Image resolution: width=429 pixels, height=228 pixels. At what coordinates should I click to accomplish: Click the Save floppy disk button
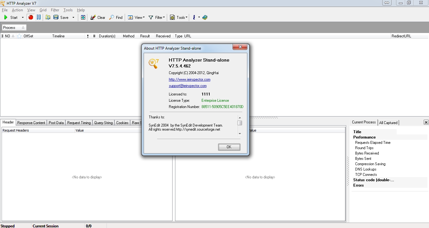61,18
